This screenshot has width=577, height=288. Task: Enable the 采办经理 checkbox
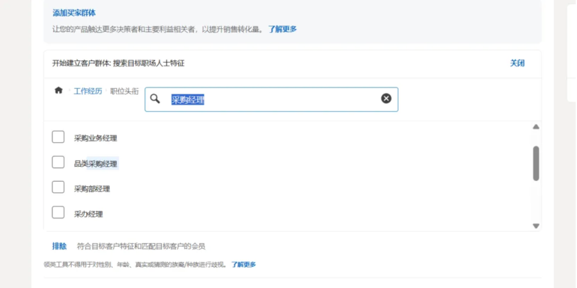[x=58, y=212]
